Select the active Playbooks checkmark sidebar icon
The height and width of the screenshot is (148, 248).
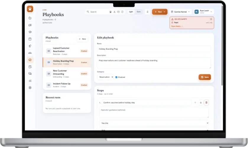(30, 60)
